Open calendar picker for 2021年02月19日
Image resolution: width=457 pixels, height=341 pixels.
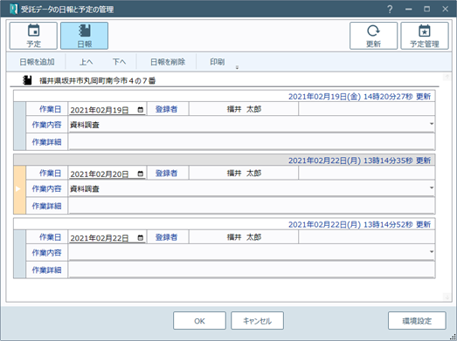[141, 110]
